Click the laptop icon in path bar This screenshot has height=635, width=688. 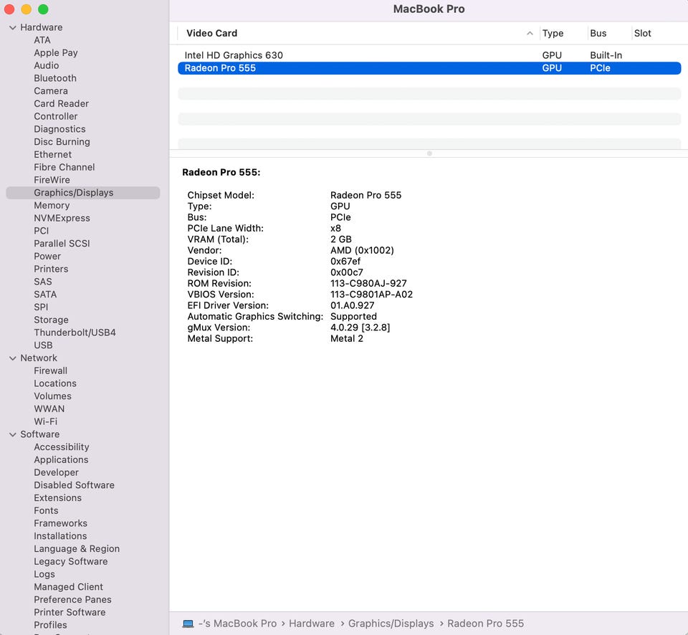point(188,624)
